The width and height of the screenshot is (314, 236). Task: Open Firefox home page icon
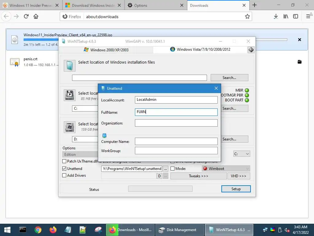(x=36, y=17)
